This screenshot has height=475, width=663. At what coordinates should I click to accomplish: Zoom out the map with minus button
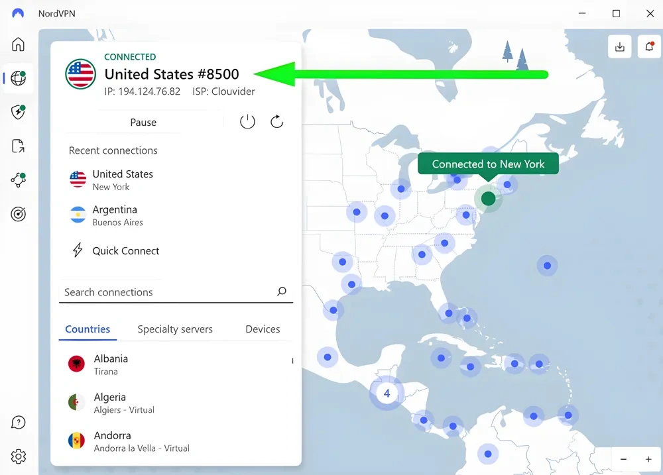(x=623, y=459)
